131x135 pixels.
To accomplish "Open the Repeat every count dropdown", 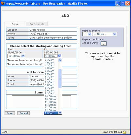I will click(87, 34).
